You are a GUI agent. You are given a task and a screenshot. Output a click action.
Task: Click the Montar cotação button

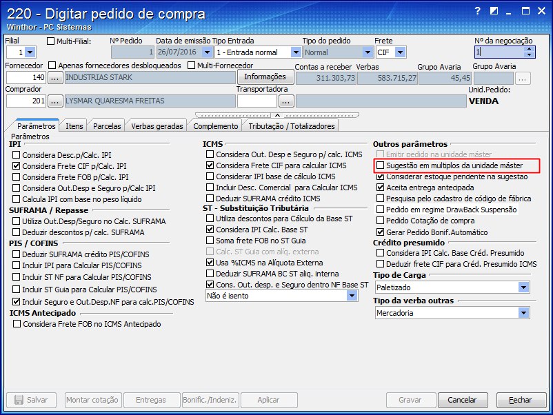92,400
